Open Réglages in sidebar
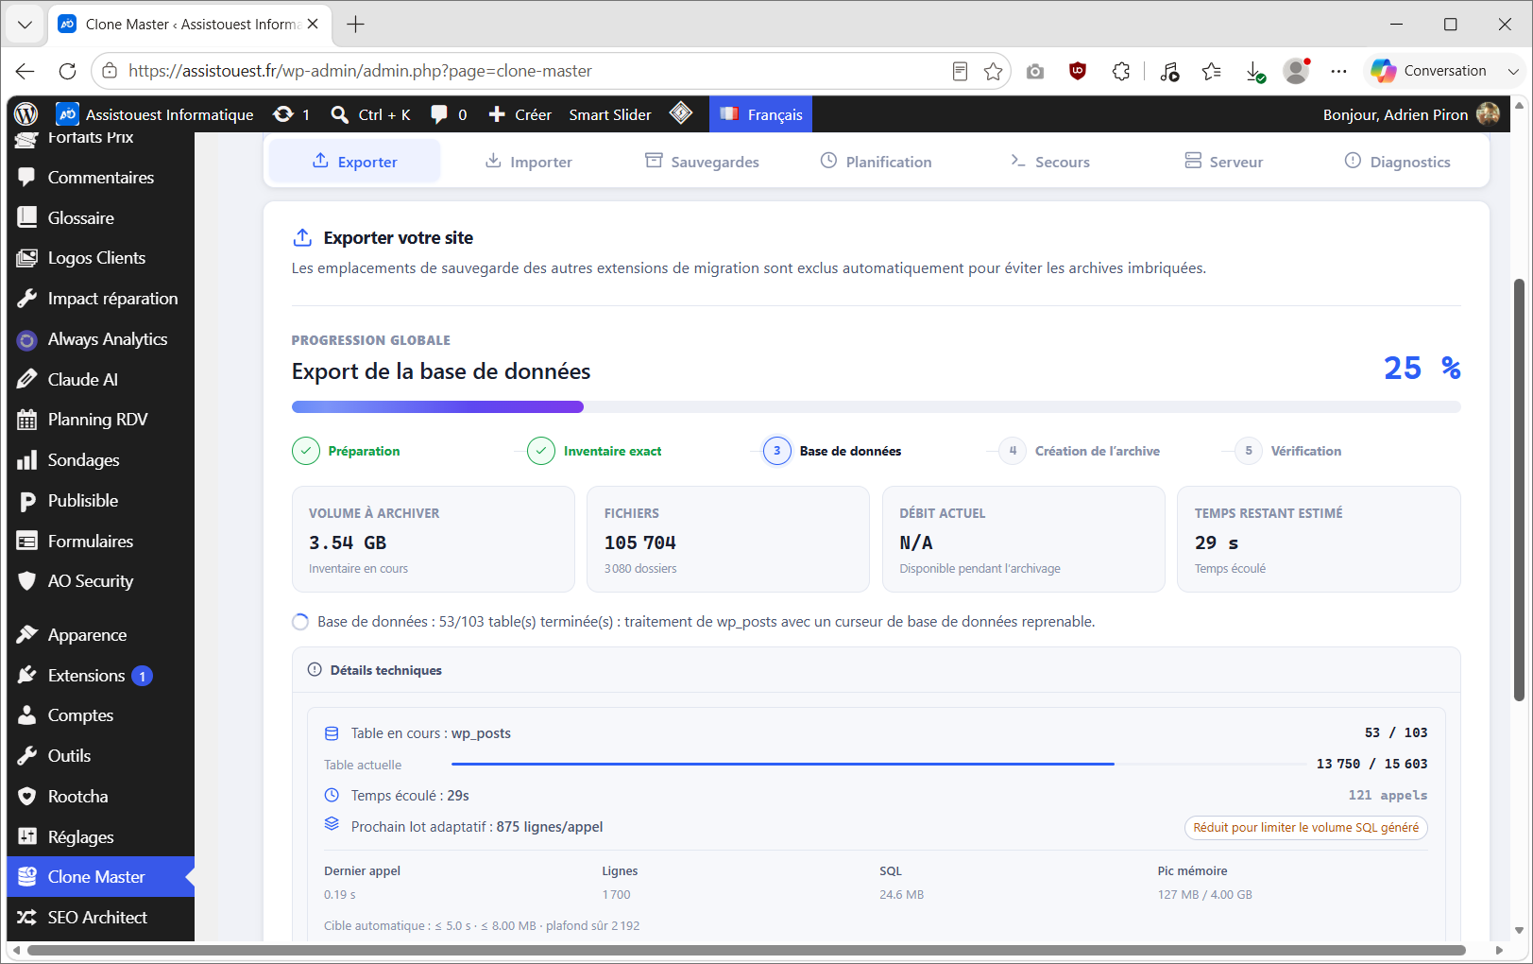Image resolution: width=1533 pixels, height=964 pixels. [x=100, y=837]
